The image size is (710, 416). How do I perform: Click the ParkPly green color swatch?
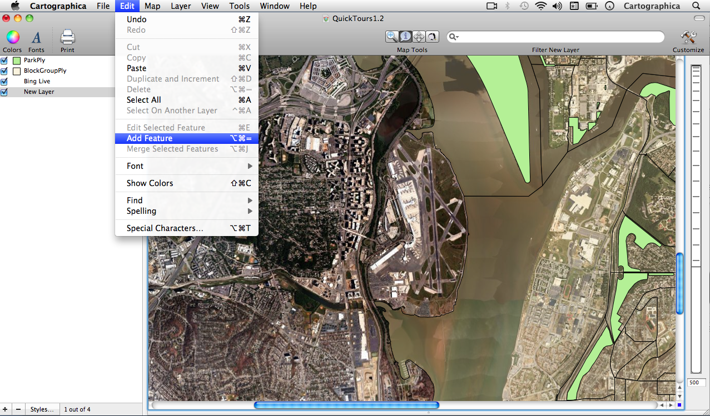17,61
